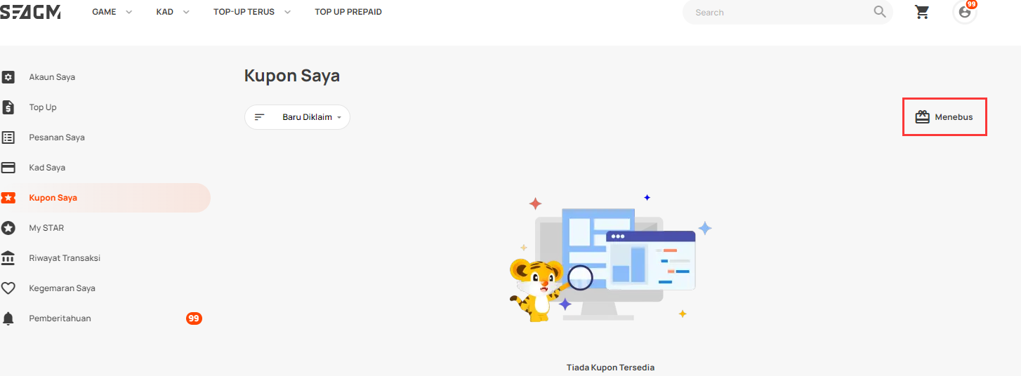Click the Kupon Saya ticket icon
This screenshot has height=376, width=1021.
pos(8,198)
